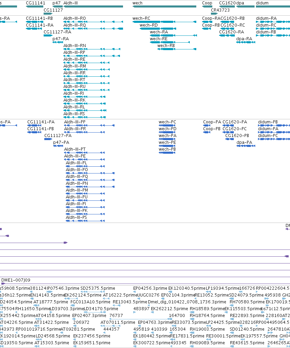
Task: Select the Aldh-III-RU transcript label
Action: [x=75, y=87]
